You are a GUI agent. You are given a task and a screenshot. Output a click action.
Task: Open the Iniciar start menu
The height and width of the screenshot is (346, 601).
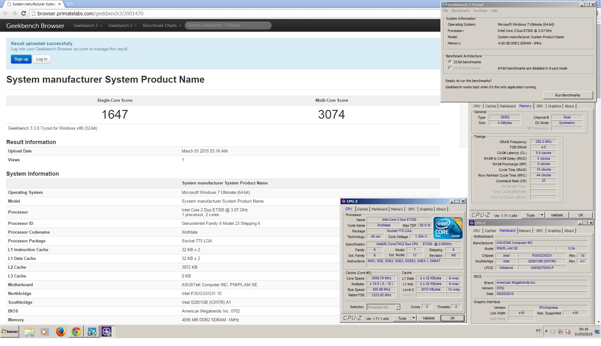(10, 332)
